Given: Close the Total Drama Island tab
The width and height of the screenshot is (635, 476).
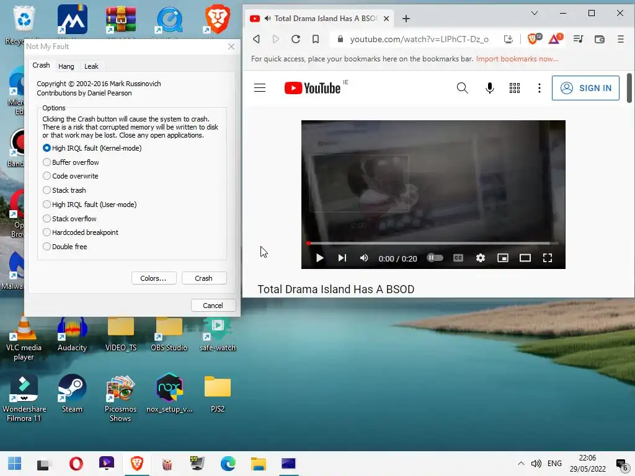Looking at the screenshot, I should click(386, 19).
